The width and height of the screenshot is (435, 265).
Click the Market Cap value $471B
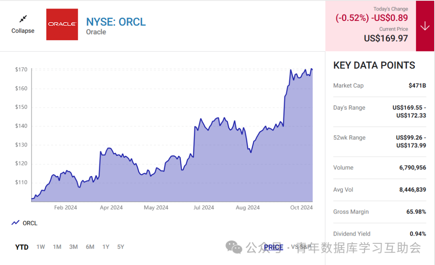pos(417,86)
